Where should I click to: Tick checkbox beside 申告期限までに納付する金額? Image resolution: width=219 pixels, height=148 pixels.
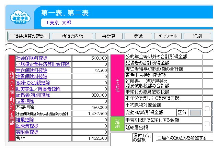pyautogui.click(x=207, y=124)
